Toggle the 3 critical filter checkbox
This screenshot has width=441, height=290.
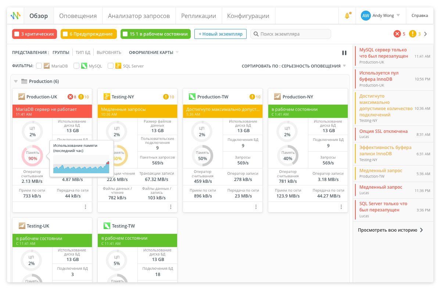point(17,34)
